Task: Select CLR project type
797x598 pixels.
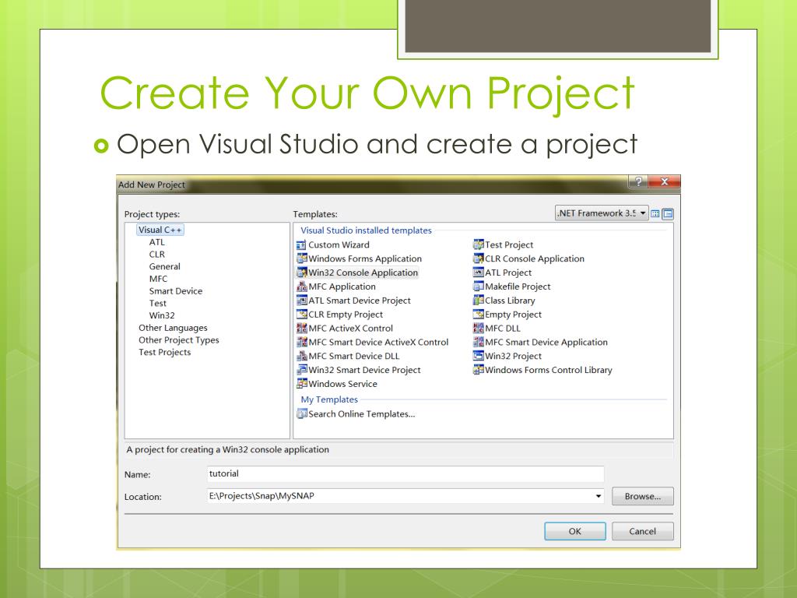Action: 157,255
